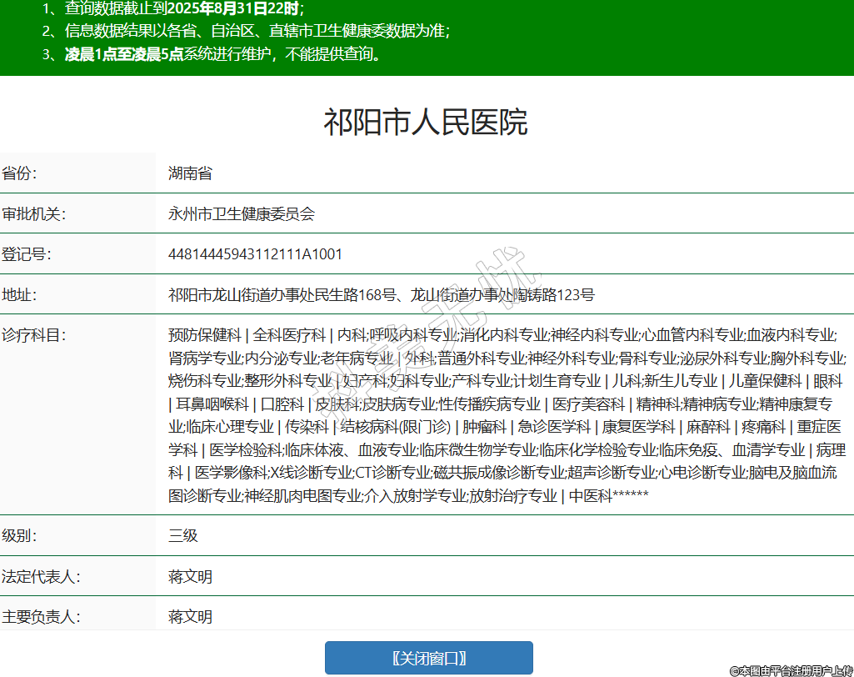Image resolution: width=854 pixels, height=677 pixels.
Task: Click the 三级 level value
Action: (183, 535)
